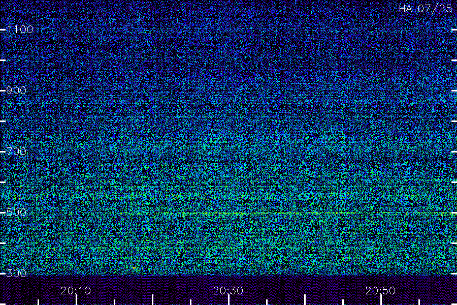Click the 20:50 time axis label
The height and width of the screenshot is (305, 457).
[380, 291]
